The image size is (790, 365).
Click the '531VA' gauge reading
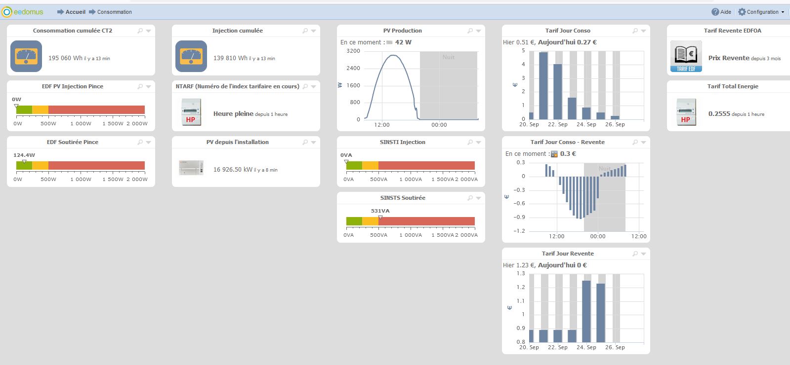tap(380, 211)
